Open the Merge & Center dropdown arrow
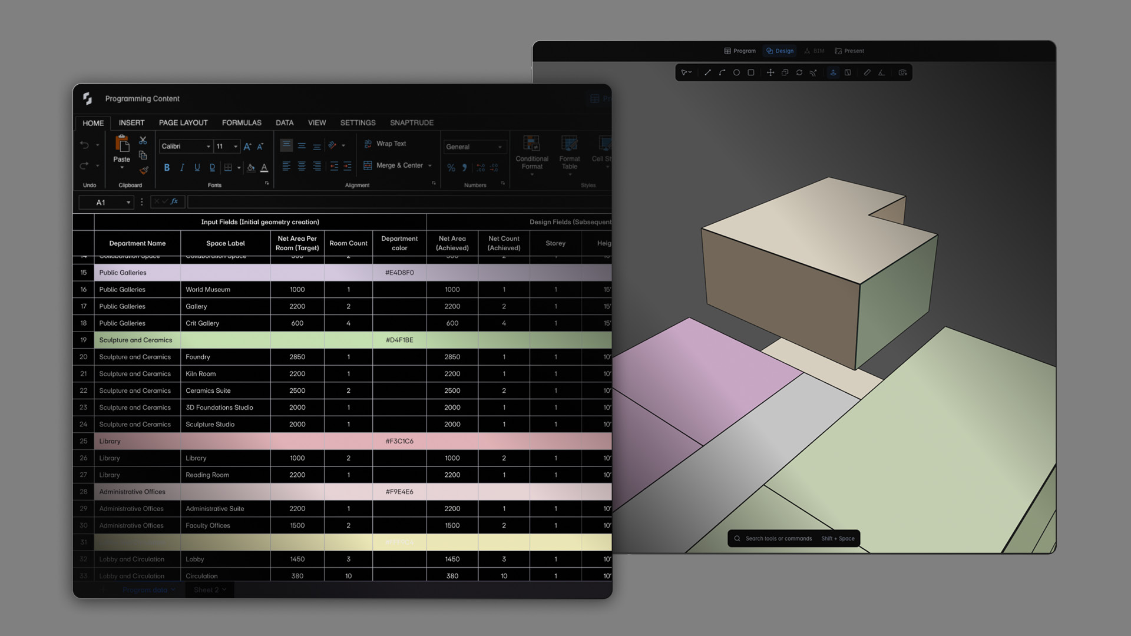 pyautogui.click(x=430, y=165)
